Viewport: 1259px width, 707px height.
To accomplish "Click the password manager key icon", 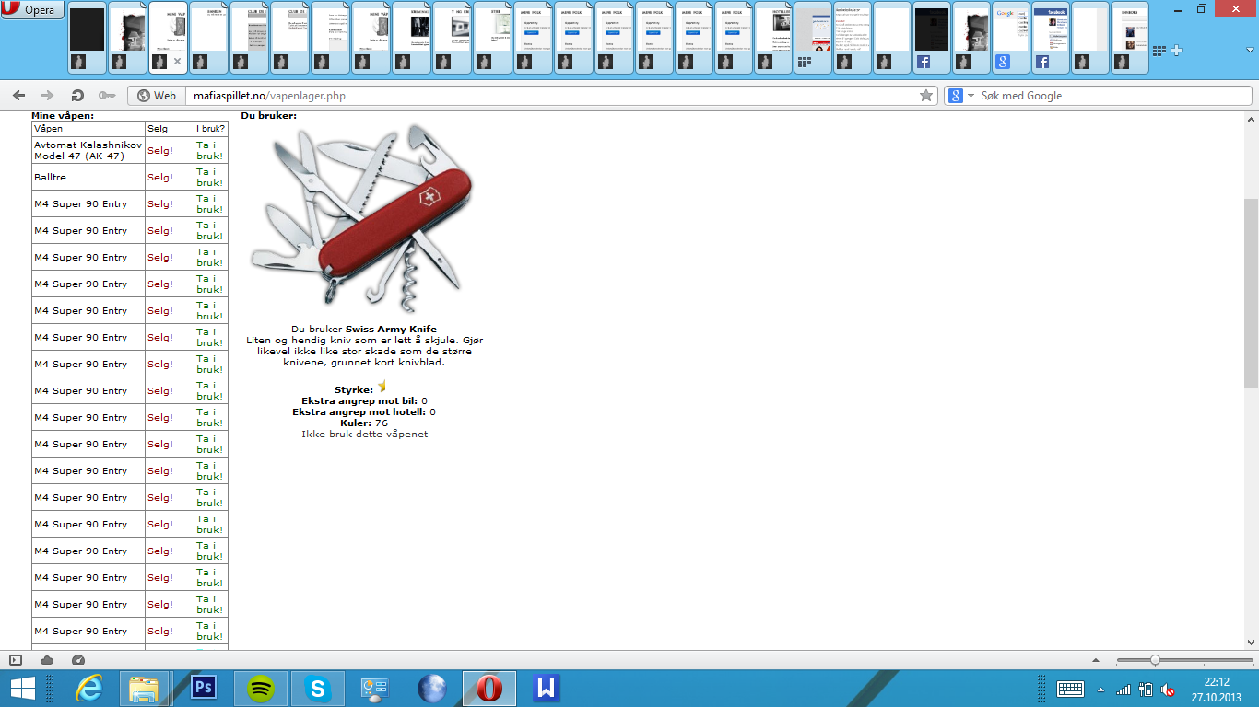I will pos(107,96).
